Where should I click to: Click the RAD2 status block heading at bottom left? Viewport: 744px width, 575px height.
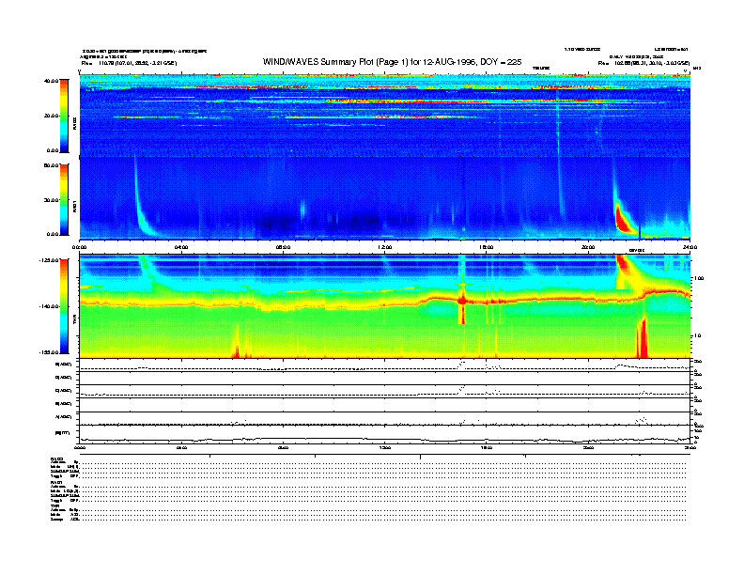tap(57, 459)
